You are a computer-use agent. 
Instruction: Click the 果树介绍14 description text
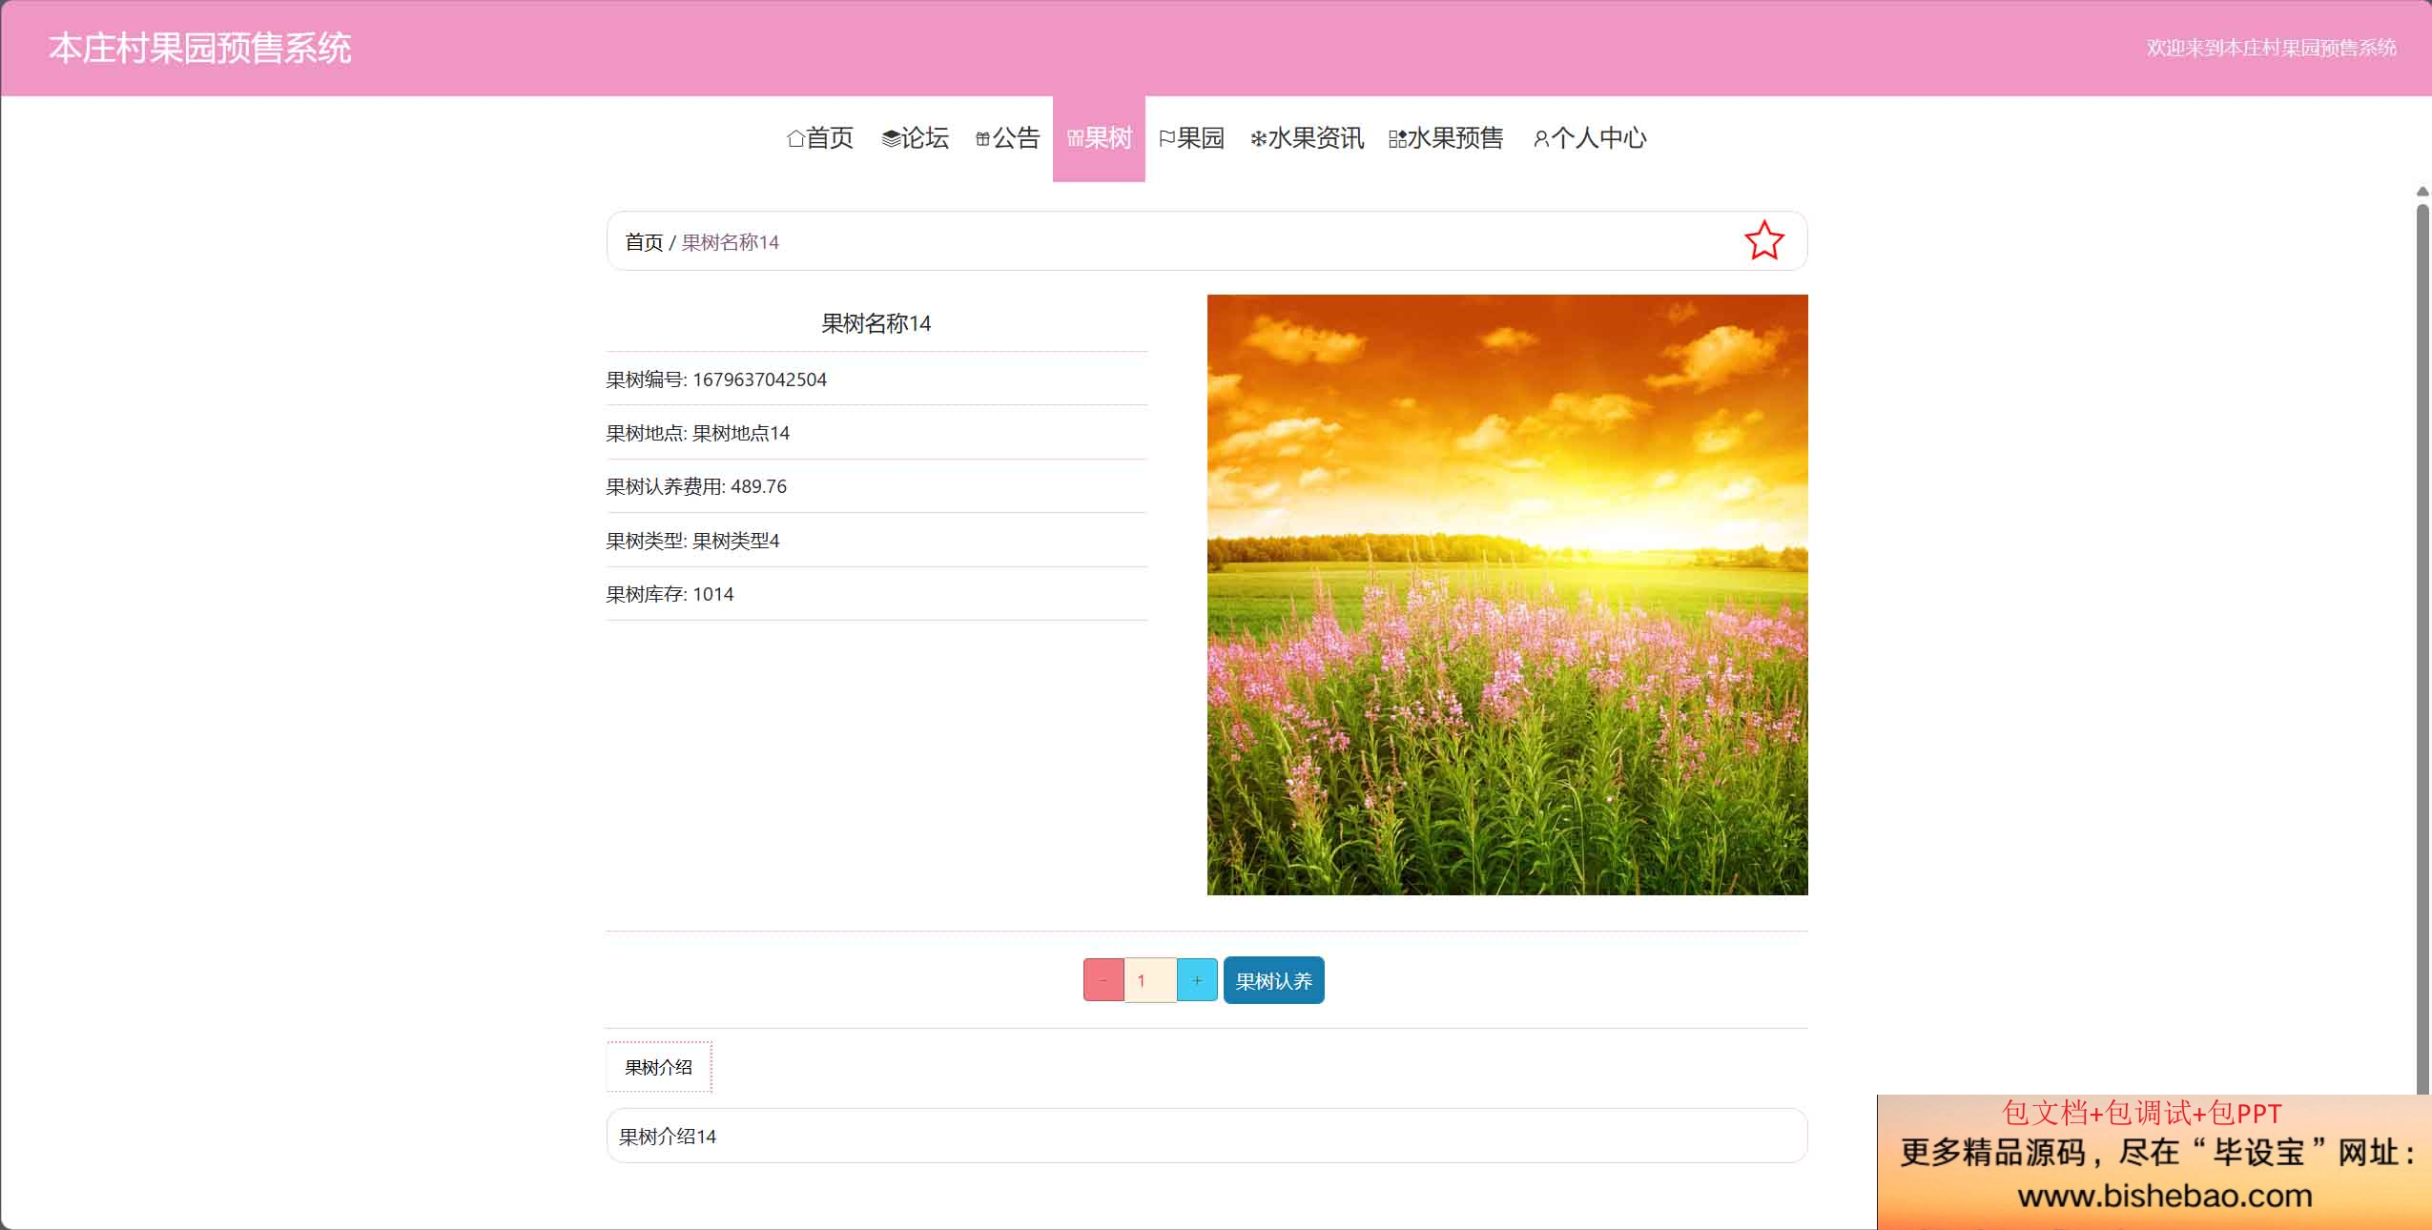(x=668, y=1137)
